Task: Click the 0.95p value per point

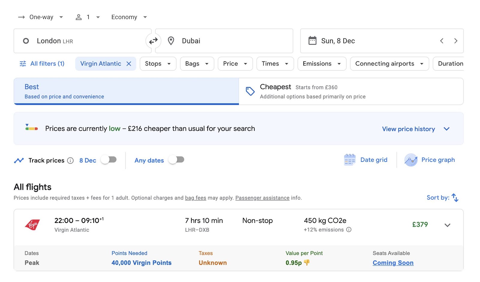Action: [x=293, y=263]
